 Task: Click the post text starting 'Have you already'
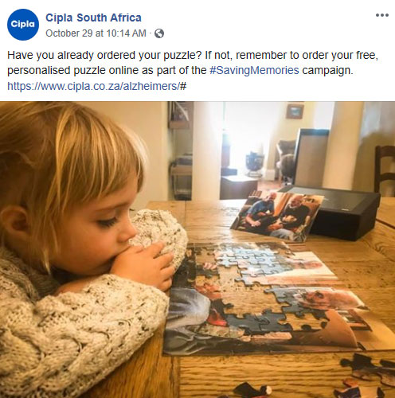pos(193,63)
